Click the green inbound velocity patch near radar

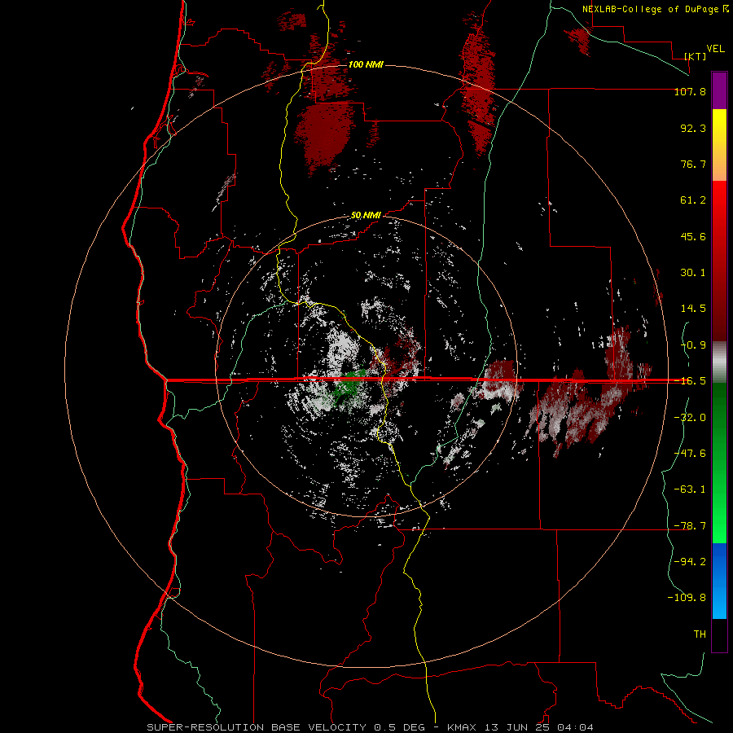352,385
